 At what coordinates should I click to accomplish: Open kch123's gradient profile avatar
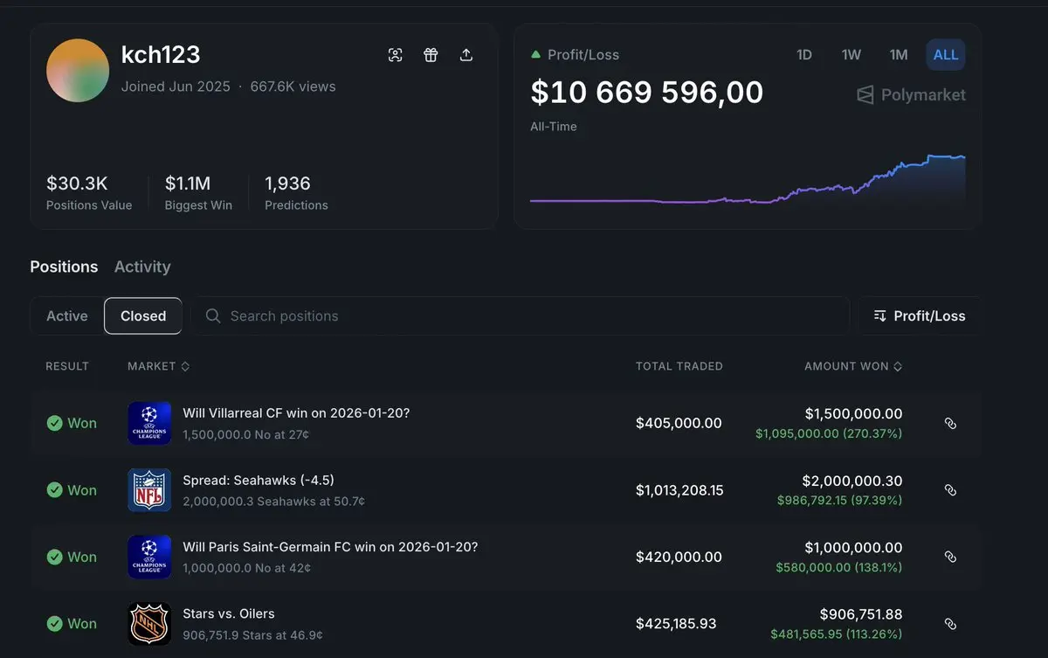pos(78,71)
